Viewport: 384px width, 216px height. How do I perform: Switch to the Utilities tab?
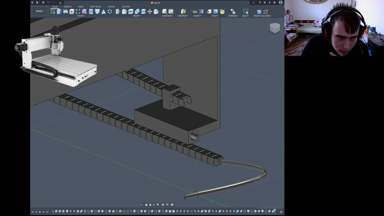coord(126,7)
